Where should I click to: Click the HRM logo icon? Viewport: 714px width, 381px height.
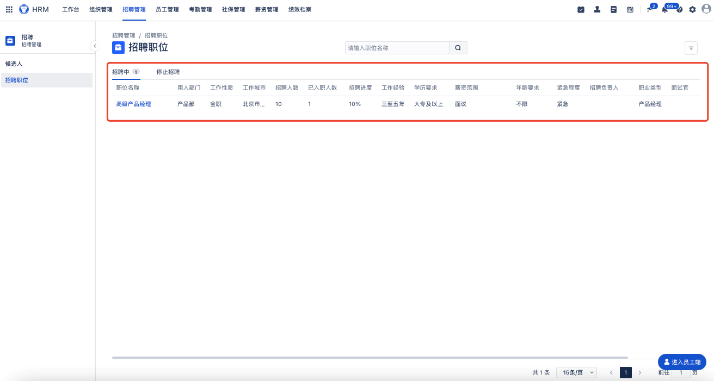point(24,9)
